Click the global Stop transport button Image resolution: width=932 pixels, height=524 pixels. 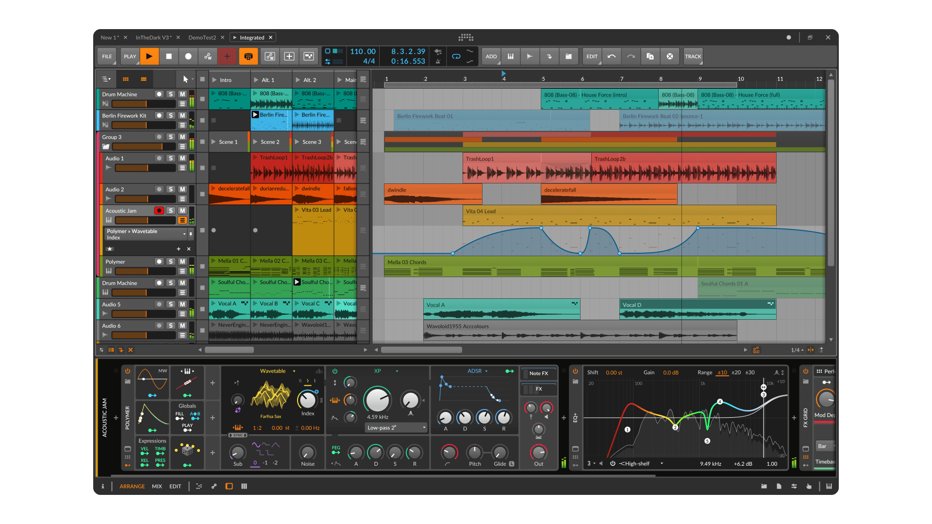click(x=169, y=56)
